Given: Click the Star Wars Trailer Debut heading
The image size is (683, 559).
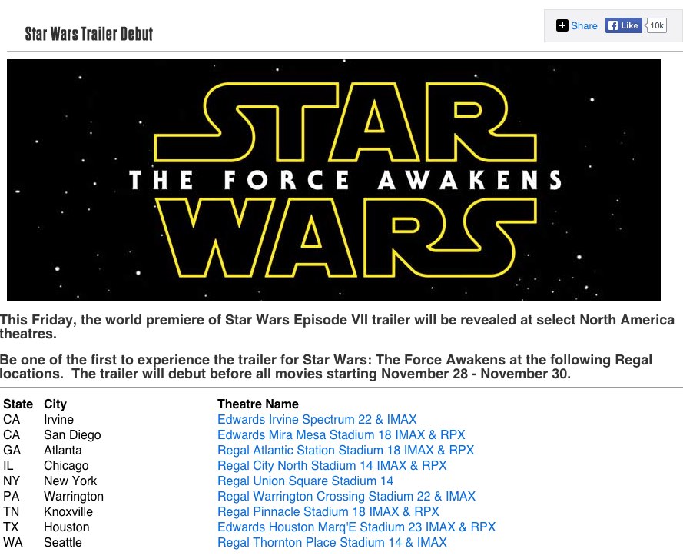Looking at the screenshot, I should [x=89, y=34].
